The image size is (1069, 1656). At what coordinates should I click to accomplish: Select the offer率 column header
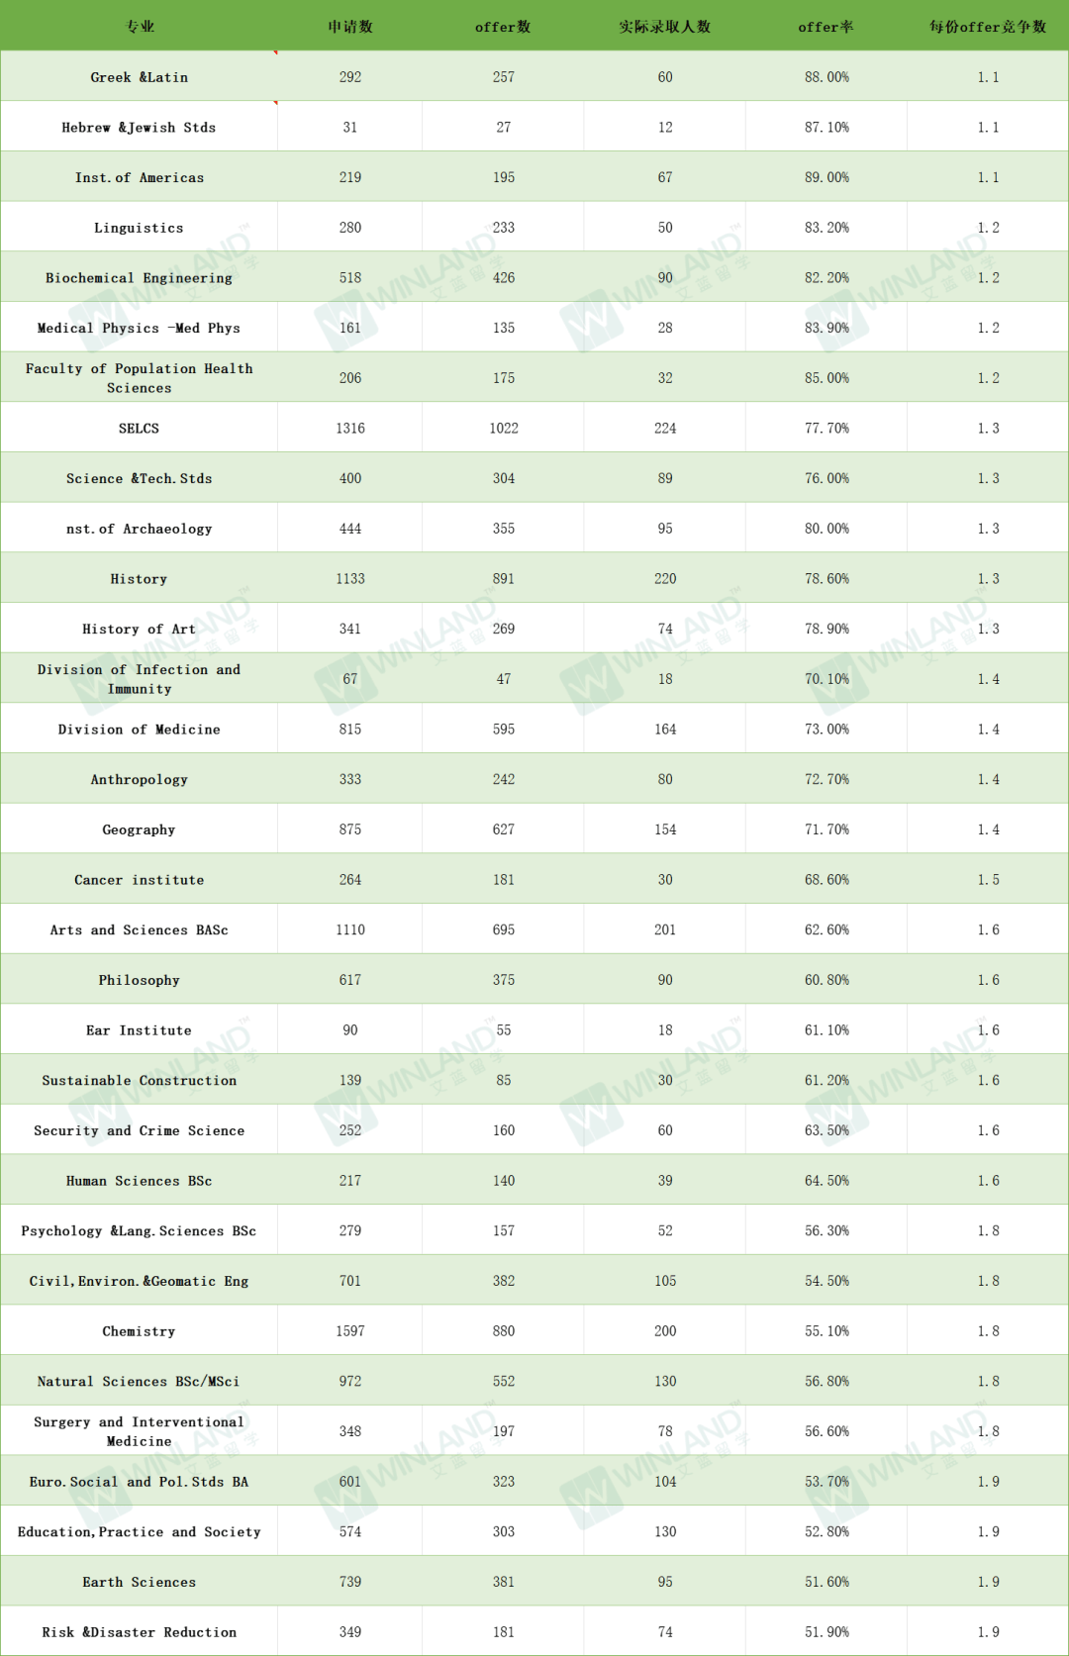[x=826, y=27]
